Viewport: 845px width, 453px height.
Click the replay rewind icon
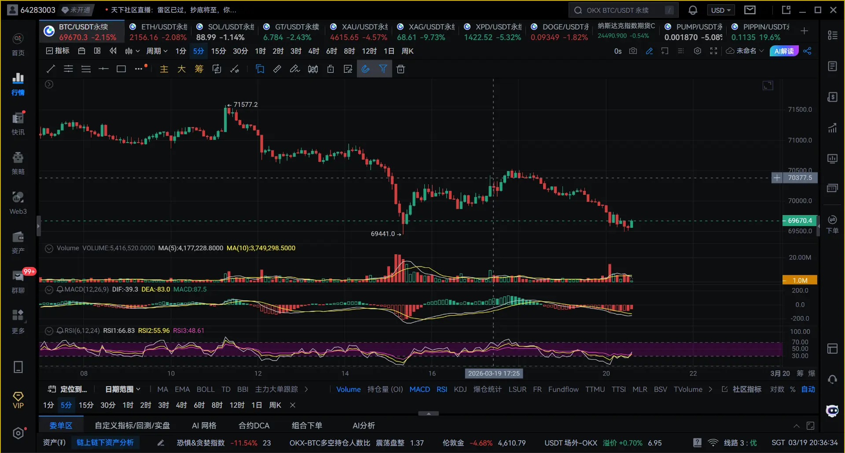click(113, 51)
